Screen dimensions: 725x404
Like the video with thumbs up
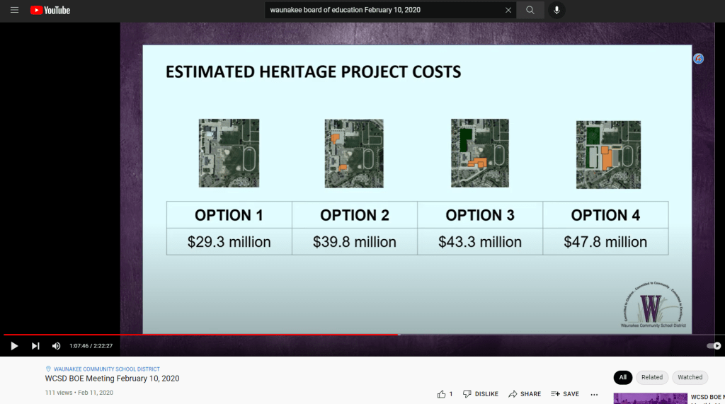coord(444,394)
